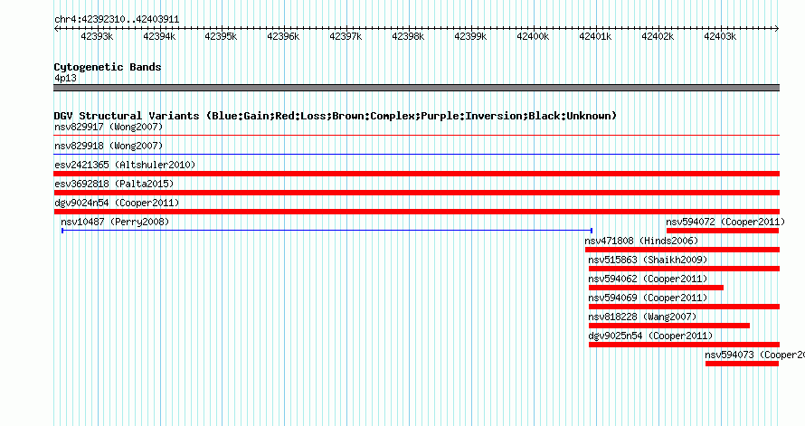This screenshot has width=805, height=426.
Task: Open dgv9025n54 (Cooper2011) variant label
Action: (650, 336)
